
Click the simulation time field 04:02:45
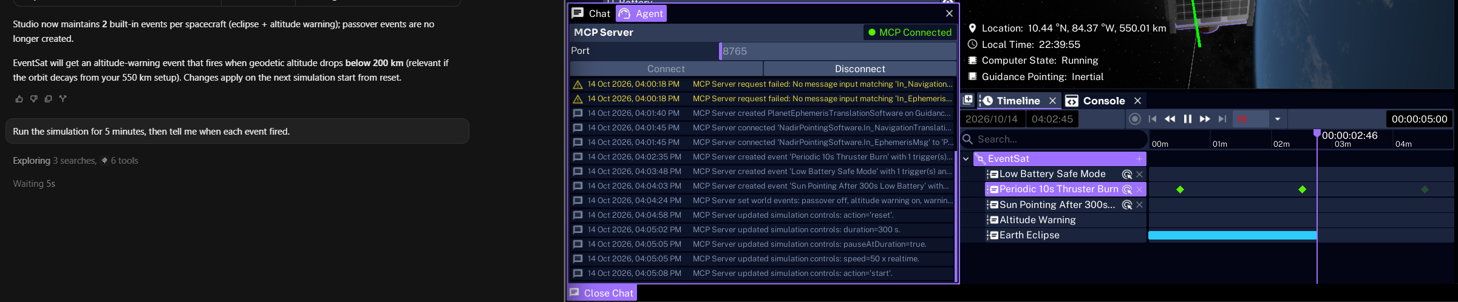pos(1052,119)
